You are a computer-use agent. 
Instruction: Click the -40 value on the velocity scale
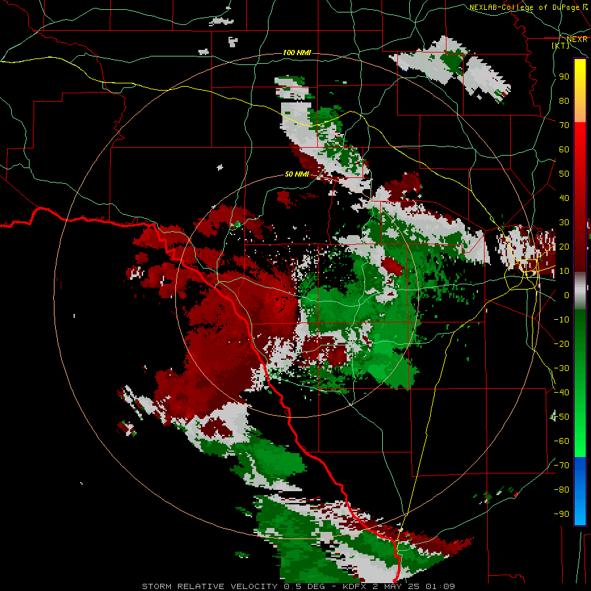click(x=561, y=393)
